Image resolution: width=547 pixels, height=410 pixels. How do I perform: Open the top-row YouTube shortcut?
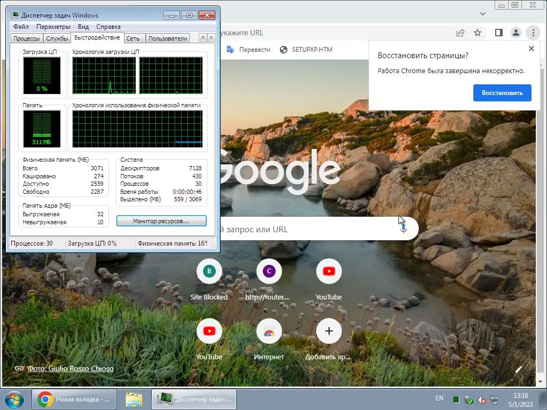329,280
